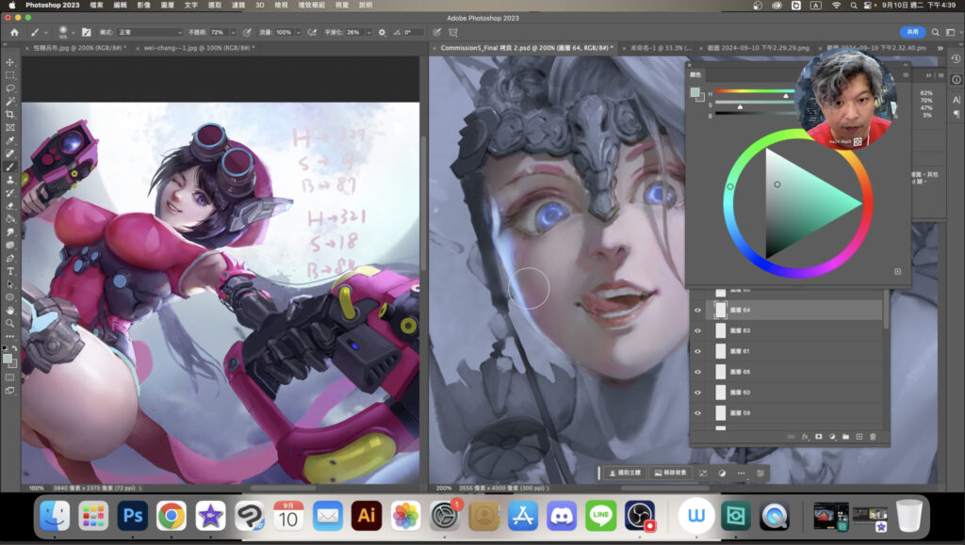This screenshot has height=545, width=965.
Task: Select layer 63 row
Action: (788, 330)
